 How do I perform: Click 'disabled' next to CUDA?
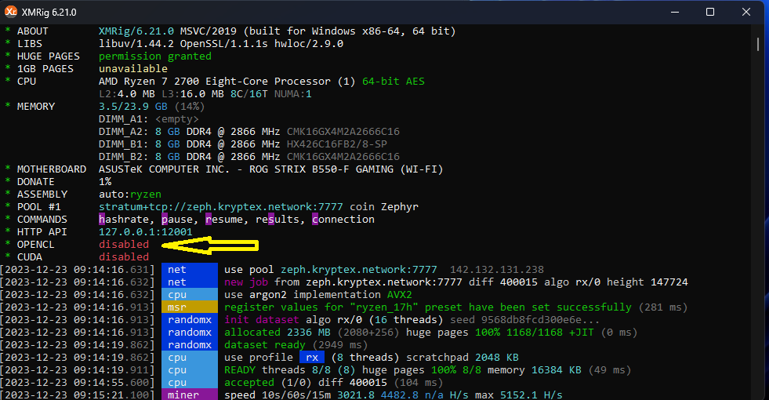click(124, 256)
